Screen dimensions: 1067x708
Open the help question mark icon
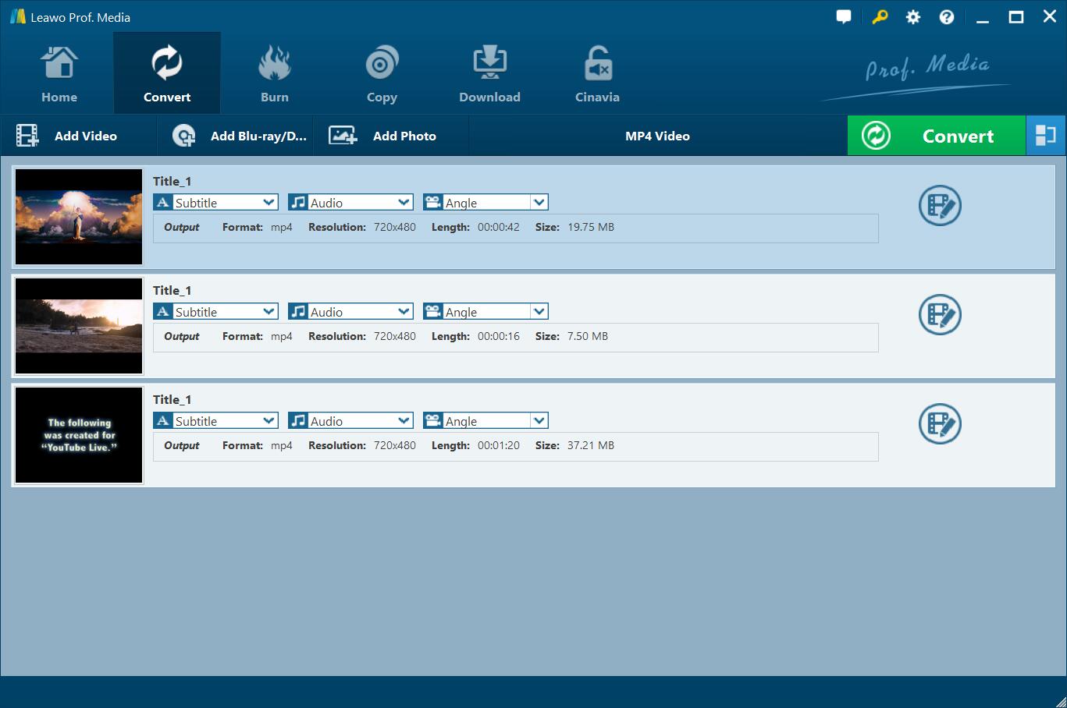click(x=946, y=17)
